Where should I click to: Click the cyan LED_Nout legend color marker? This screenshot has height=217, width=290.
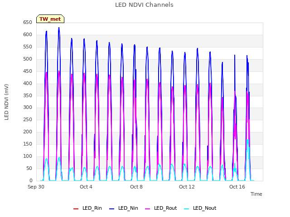[x=187, y=209]
